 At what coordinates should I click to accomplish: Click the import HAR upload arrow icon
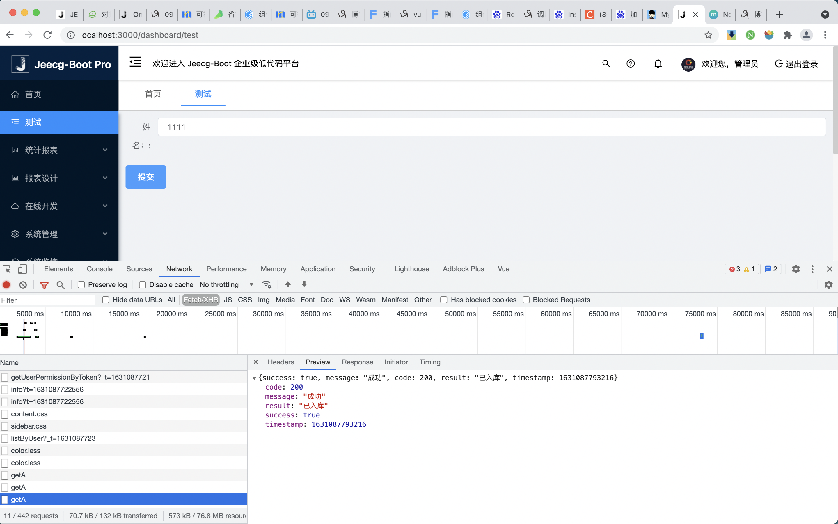[x=287, y=284]
